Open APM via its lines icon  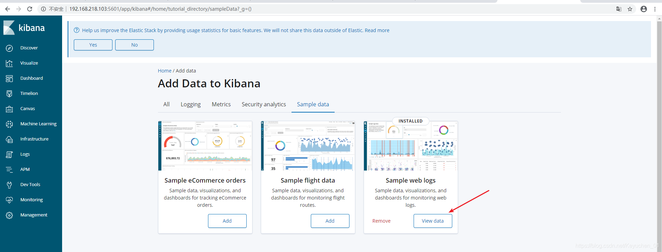pyautogui.click(x=9, y=169)
